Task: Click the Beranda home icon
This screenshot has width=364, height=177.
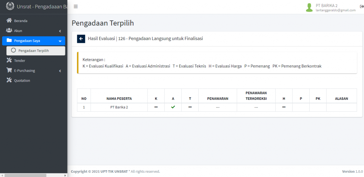Action: point(9,21)
